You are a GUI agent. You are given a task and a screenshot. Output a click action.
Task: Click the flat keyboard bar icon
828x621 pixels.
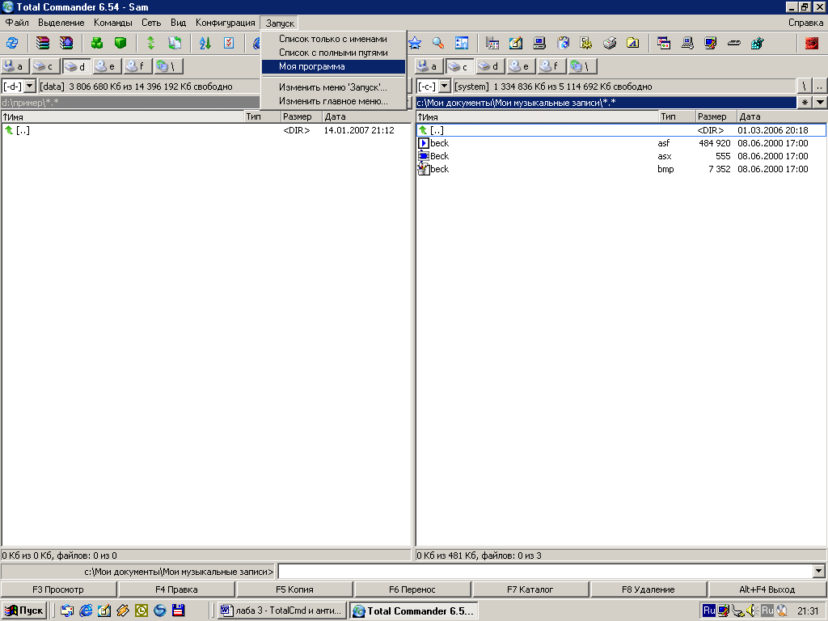click(734, 44)
